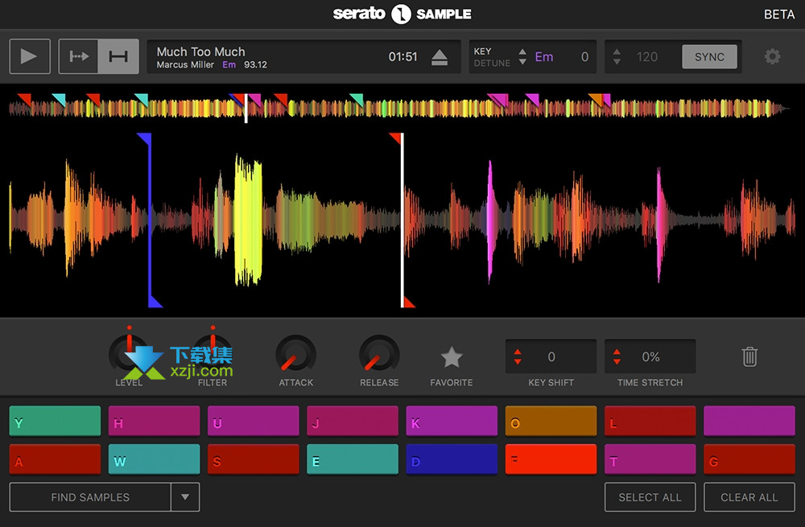The image size is (805, 527).
Task: Adjust the 120 tempo stepper arrows
Action: [x=617, y=56]
